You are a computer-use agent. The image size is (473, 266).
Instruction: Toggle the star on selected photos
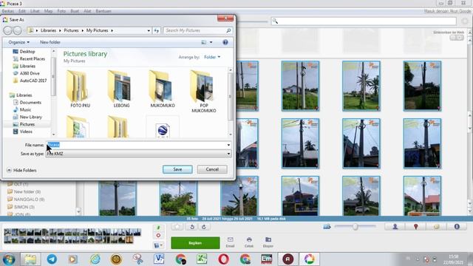coord(177,227)
